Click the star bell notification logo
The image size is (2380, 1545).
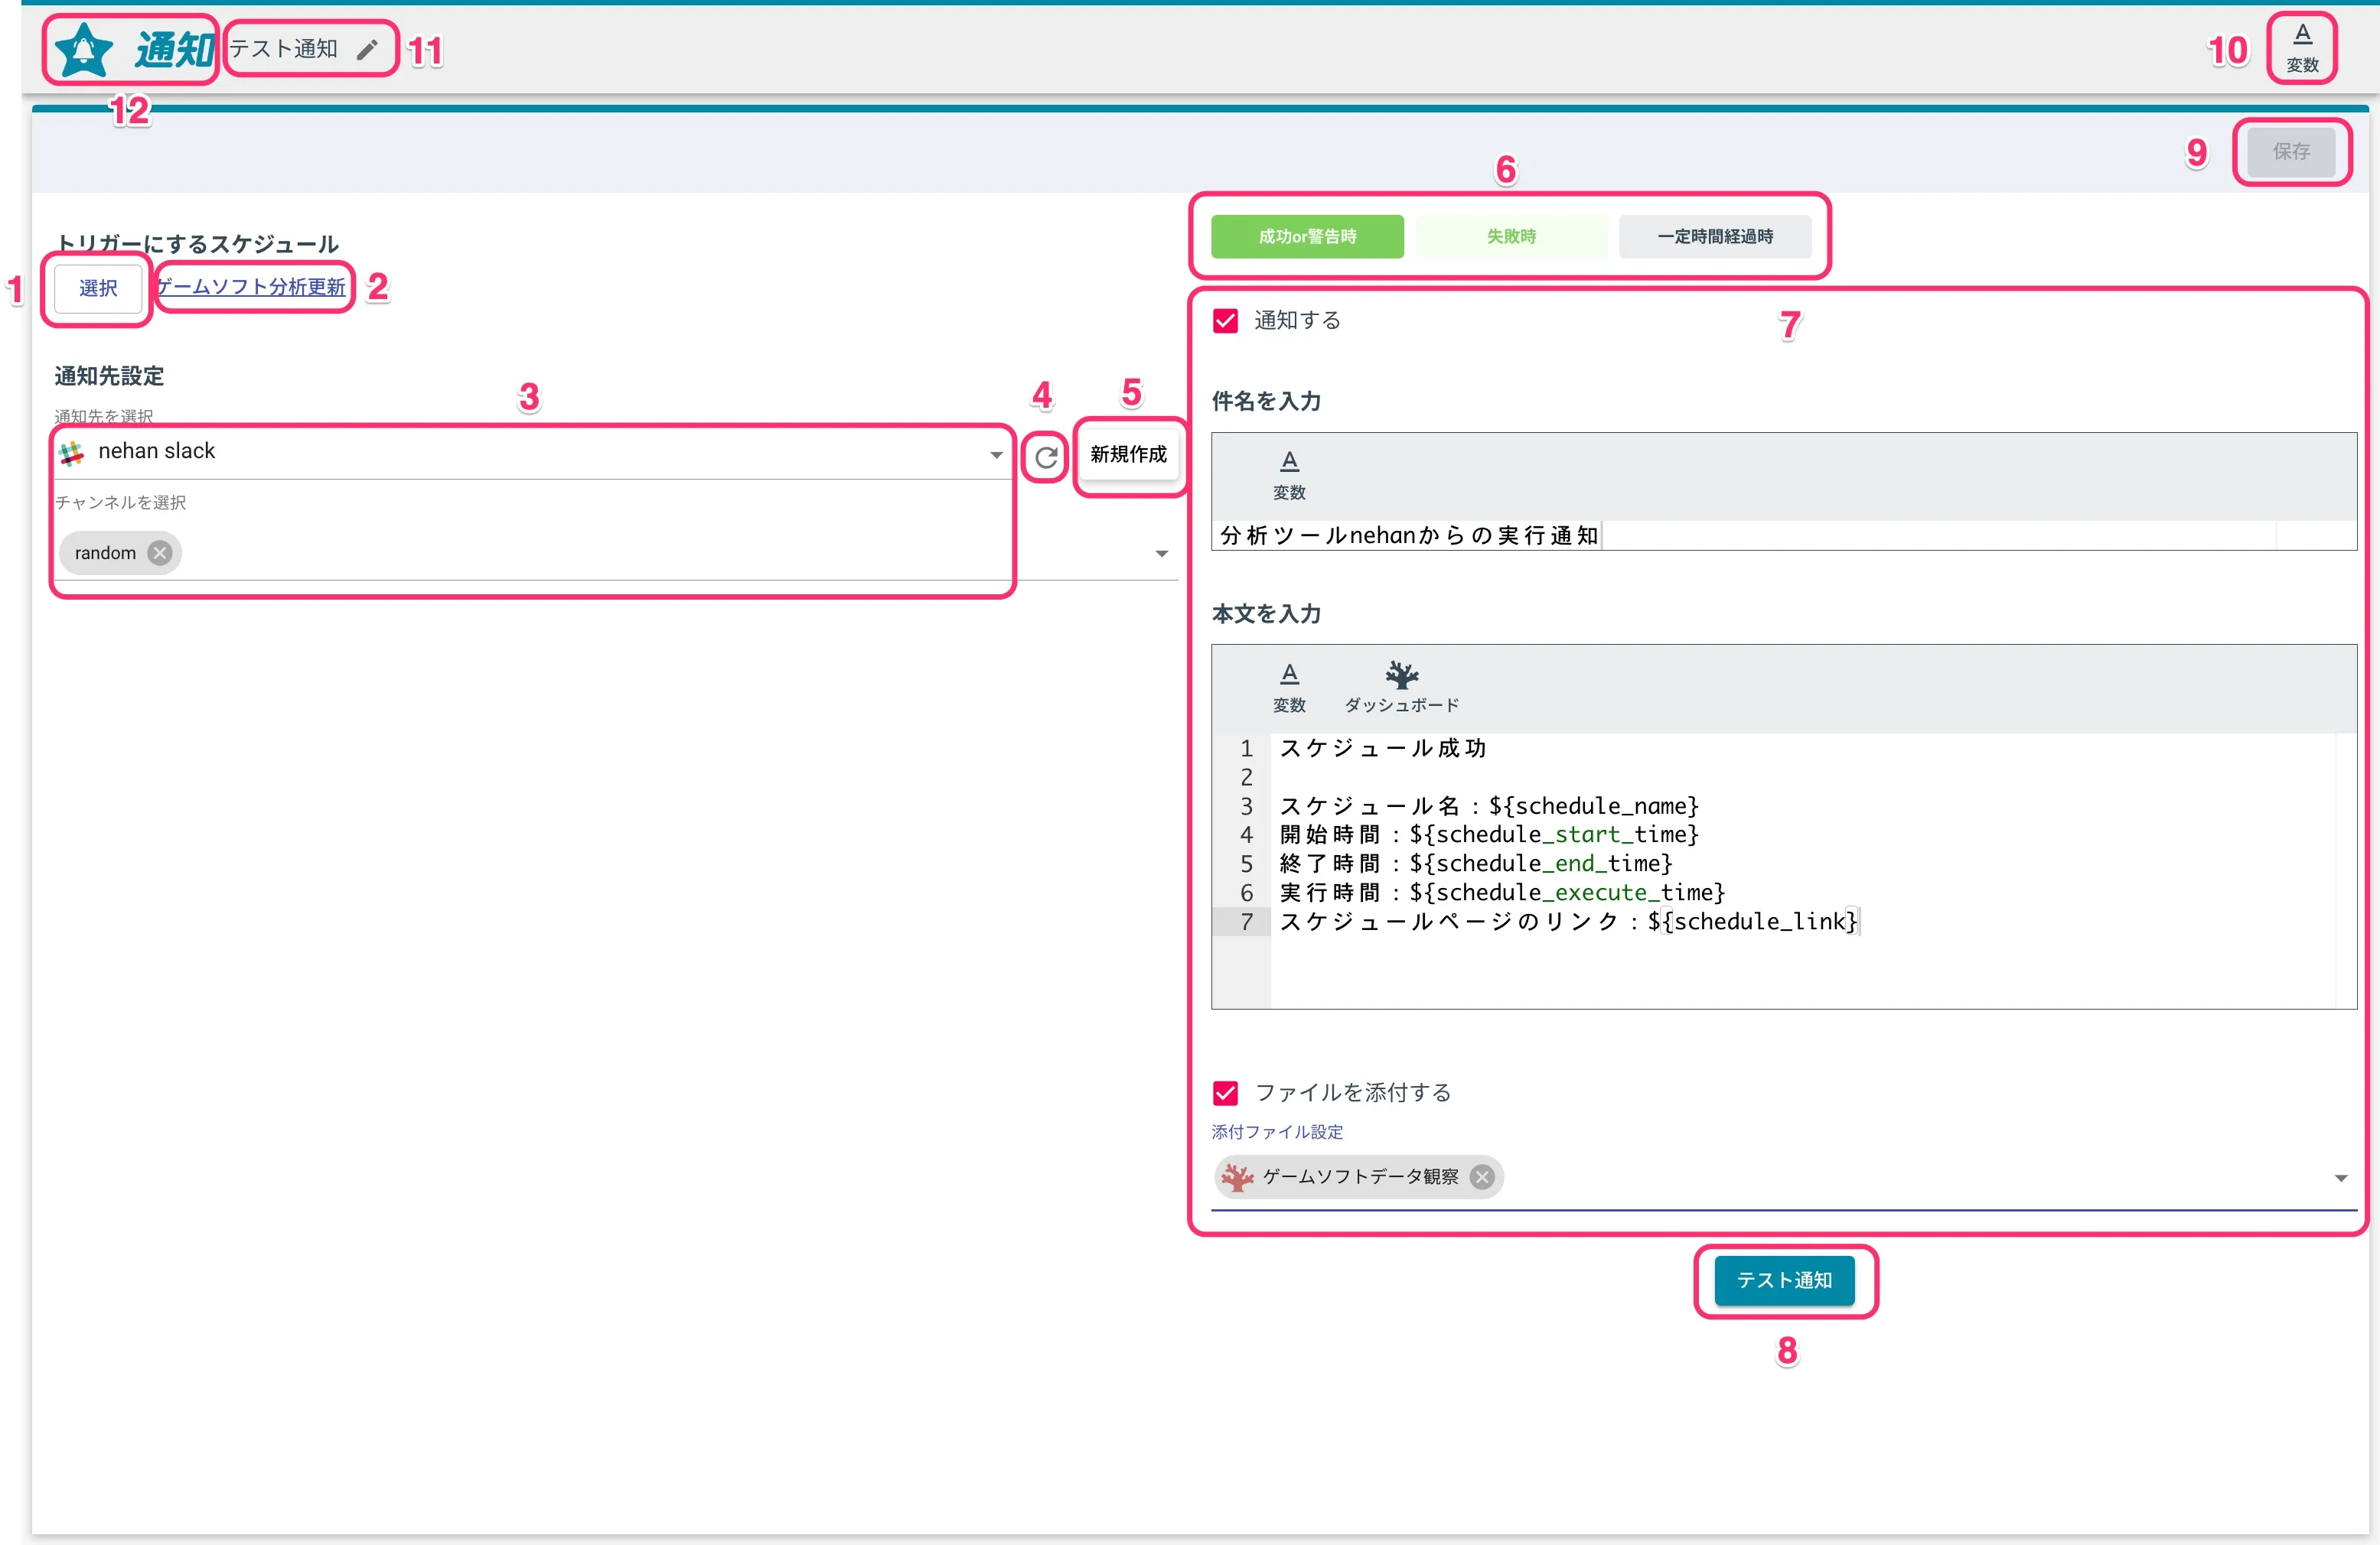84,50
